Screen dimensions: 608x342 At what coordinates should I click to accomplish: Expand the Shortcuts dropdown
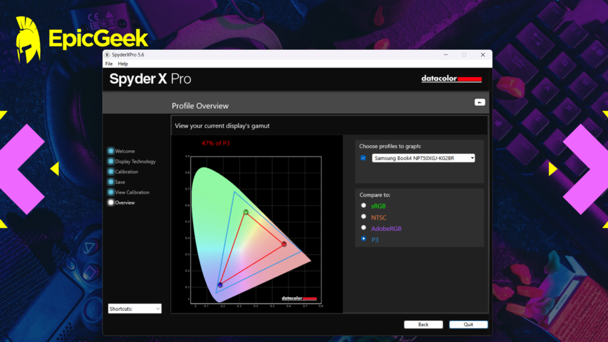click(x=135, y=309)
